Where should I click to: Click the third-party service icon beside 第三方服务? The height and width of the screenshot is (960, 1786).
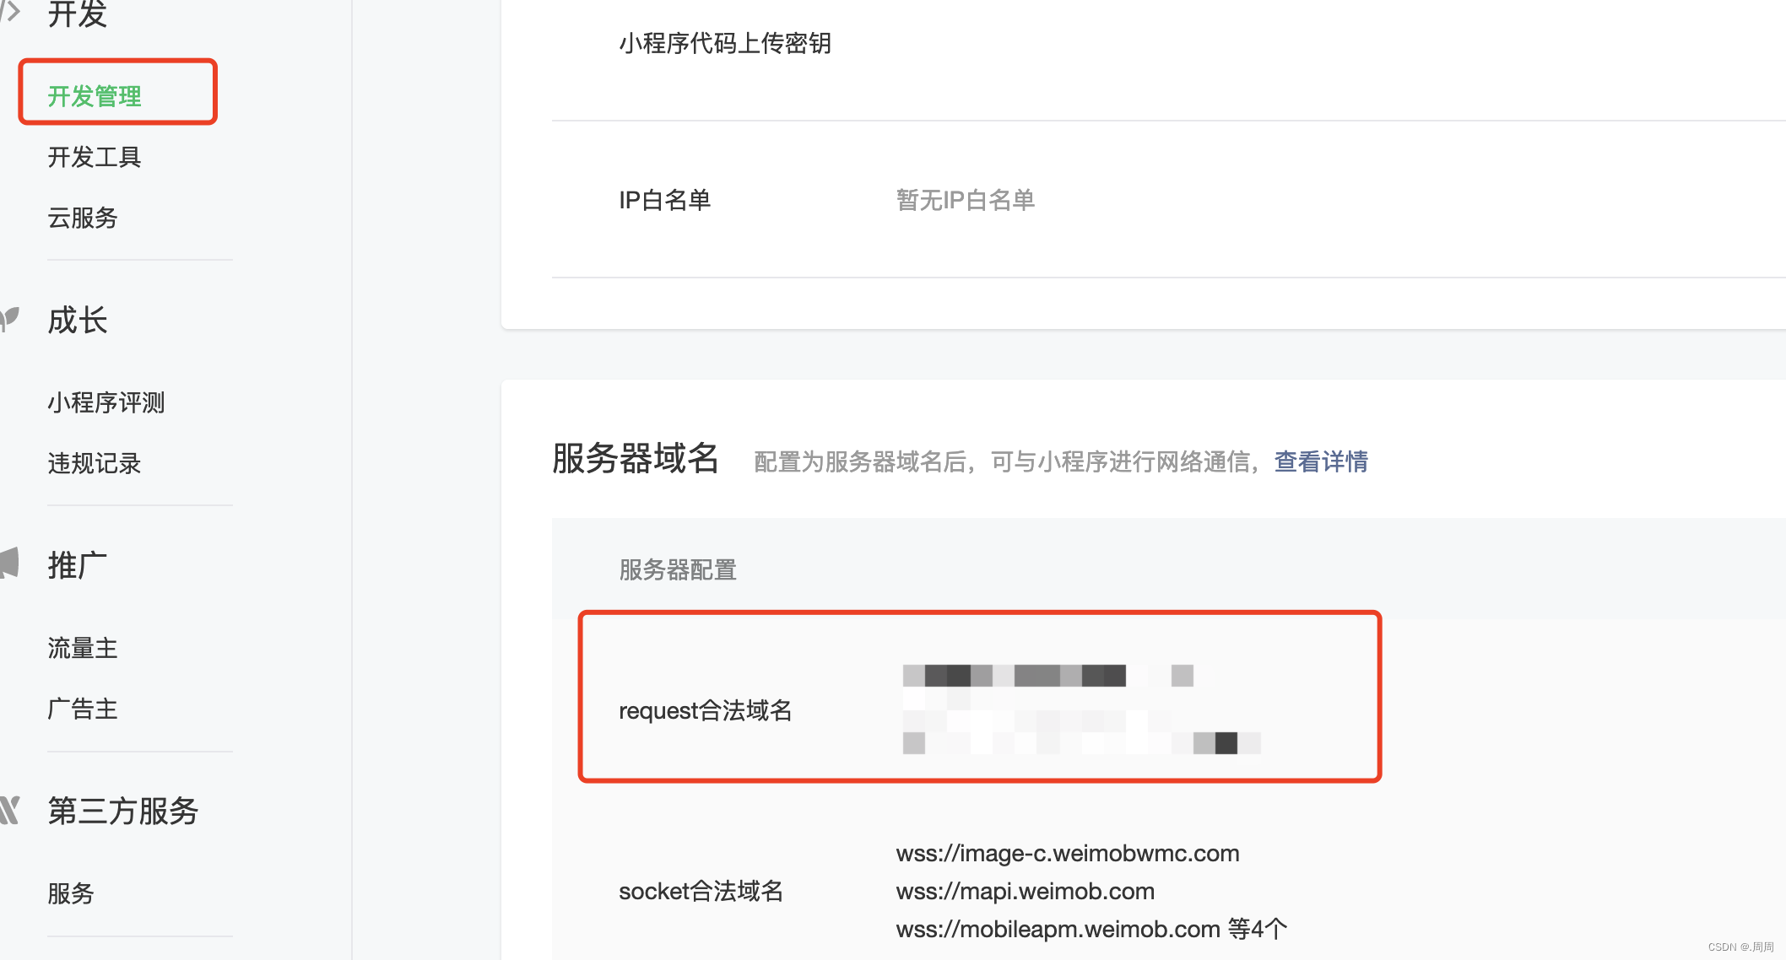tap(10, 810)
